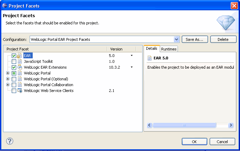
Task: Click the scroll left arrow in details pane
Action: coord(149,125)
